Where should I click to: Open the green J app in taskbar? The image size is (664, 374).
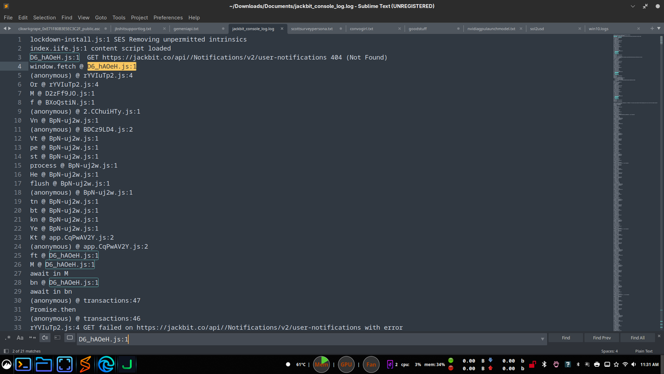tap(127, 365)
